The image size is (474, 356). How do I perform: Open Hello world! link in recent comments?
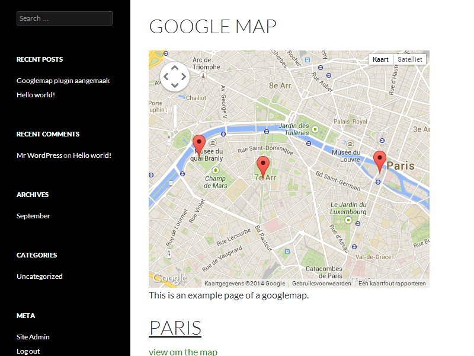[92, 155]
